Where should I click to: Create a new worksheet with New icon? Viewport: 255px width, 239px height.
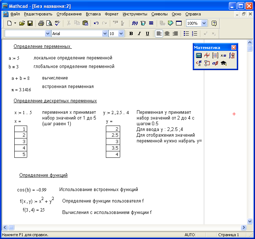point(9,23)
